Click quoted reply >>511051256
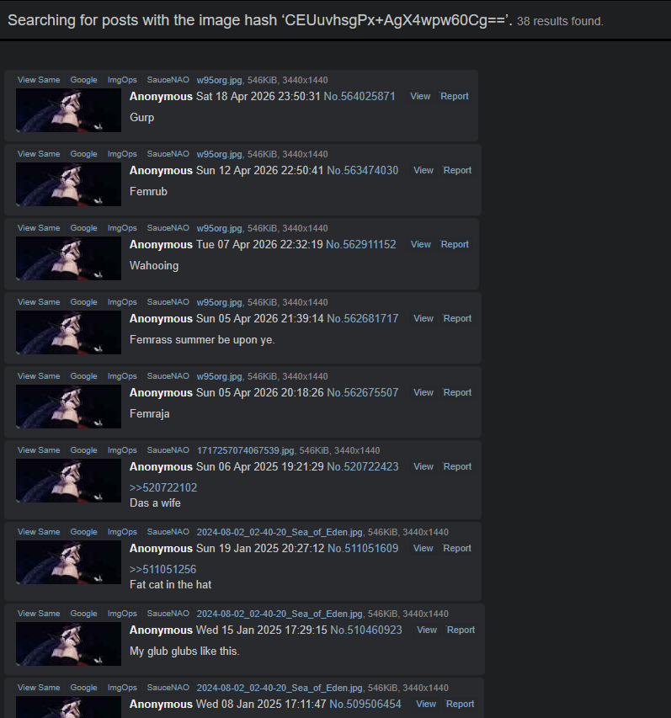The image size is (671, 718). click(163, 569)
